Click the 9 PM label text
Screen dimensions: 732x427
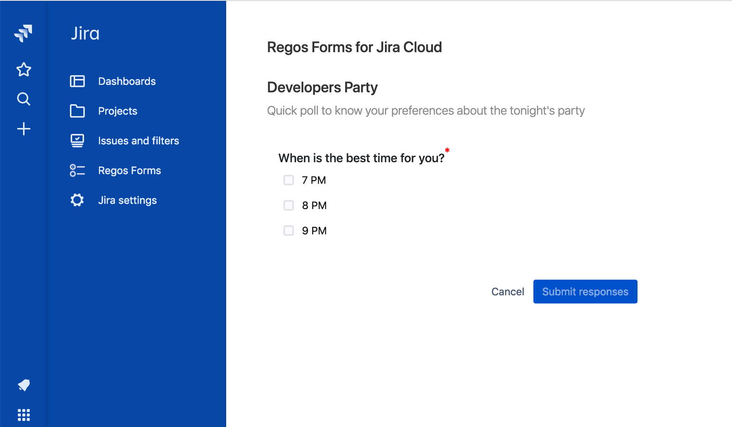tap(314, 231)
